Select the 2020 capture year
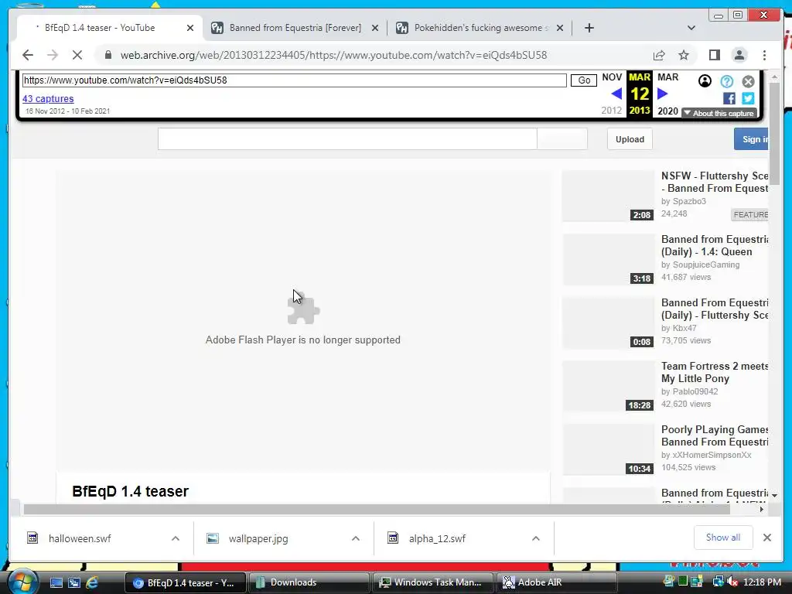 pyautogui.click(x=667, y=111)
